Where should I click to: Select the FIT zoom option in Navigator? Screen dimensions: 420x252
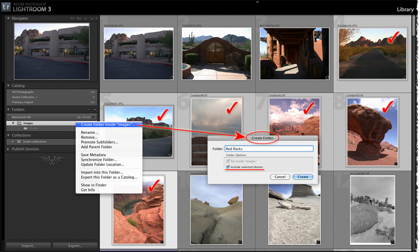click(72, 18)
